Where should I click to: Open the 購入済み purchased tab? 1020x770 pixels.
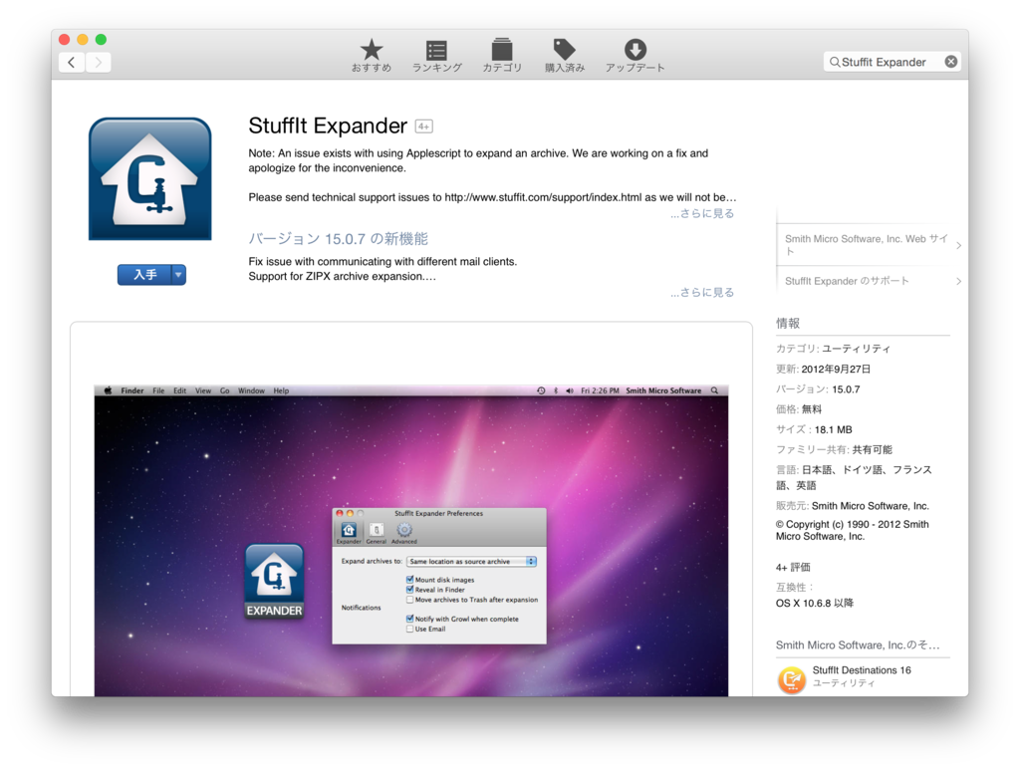click(x=565, y=55)
